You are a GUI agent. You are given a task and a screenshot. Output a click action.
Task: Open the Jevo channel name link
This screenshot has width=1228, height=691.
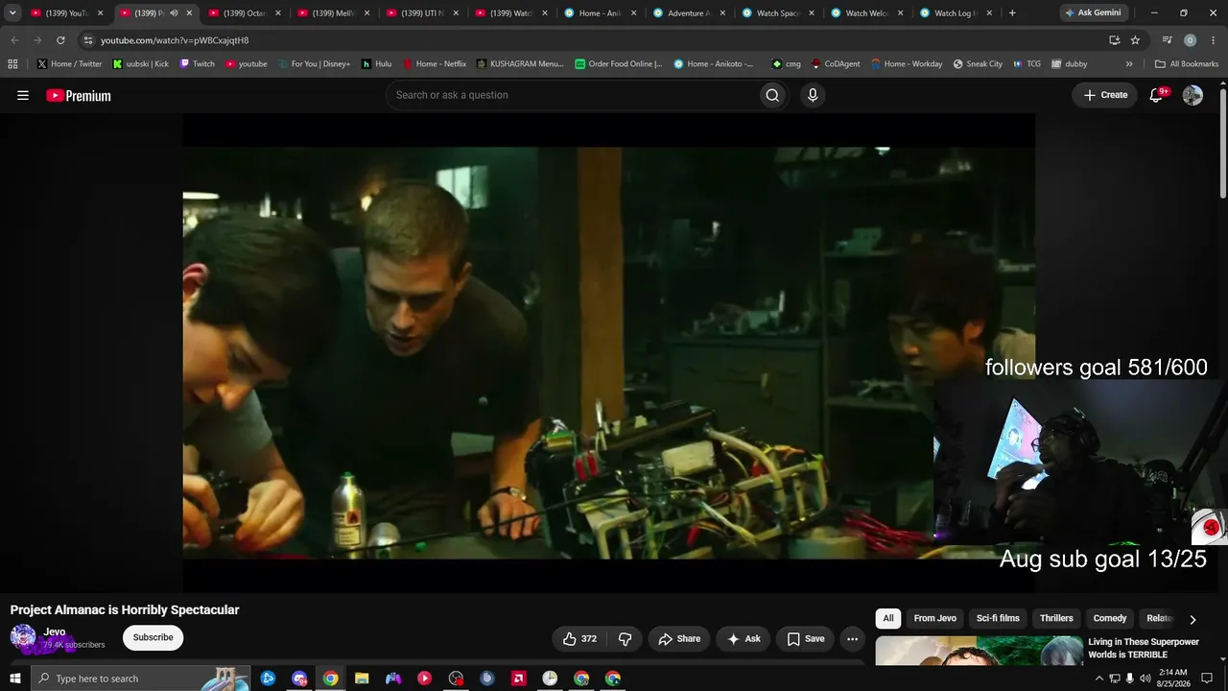coord(55,631)
